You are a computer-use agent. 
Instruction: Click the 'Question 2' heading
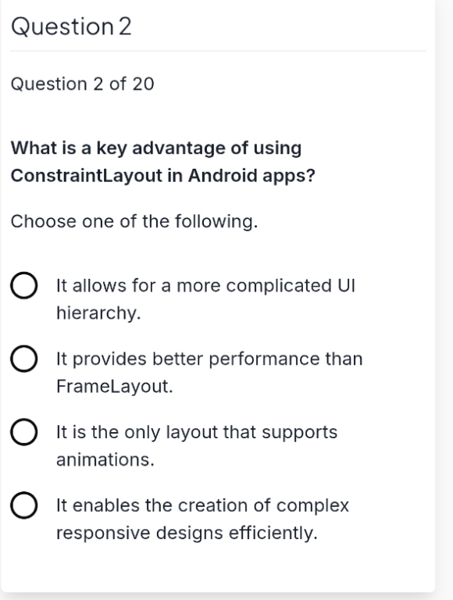71,27
